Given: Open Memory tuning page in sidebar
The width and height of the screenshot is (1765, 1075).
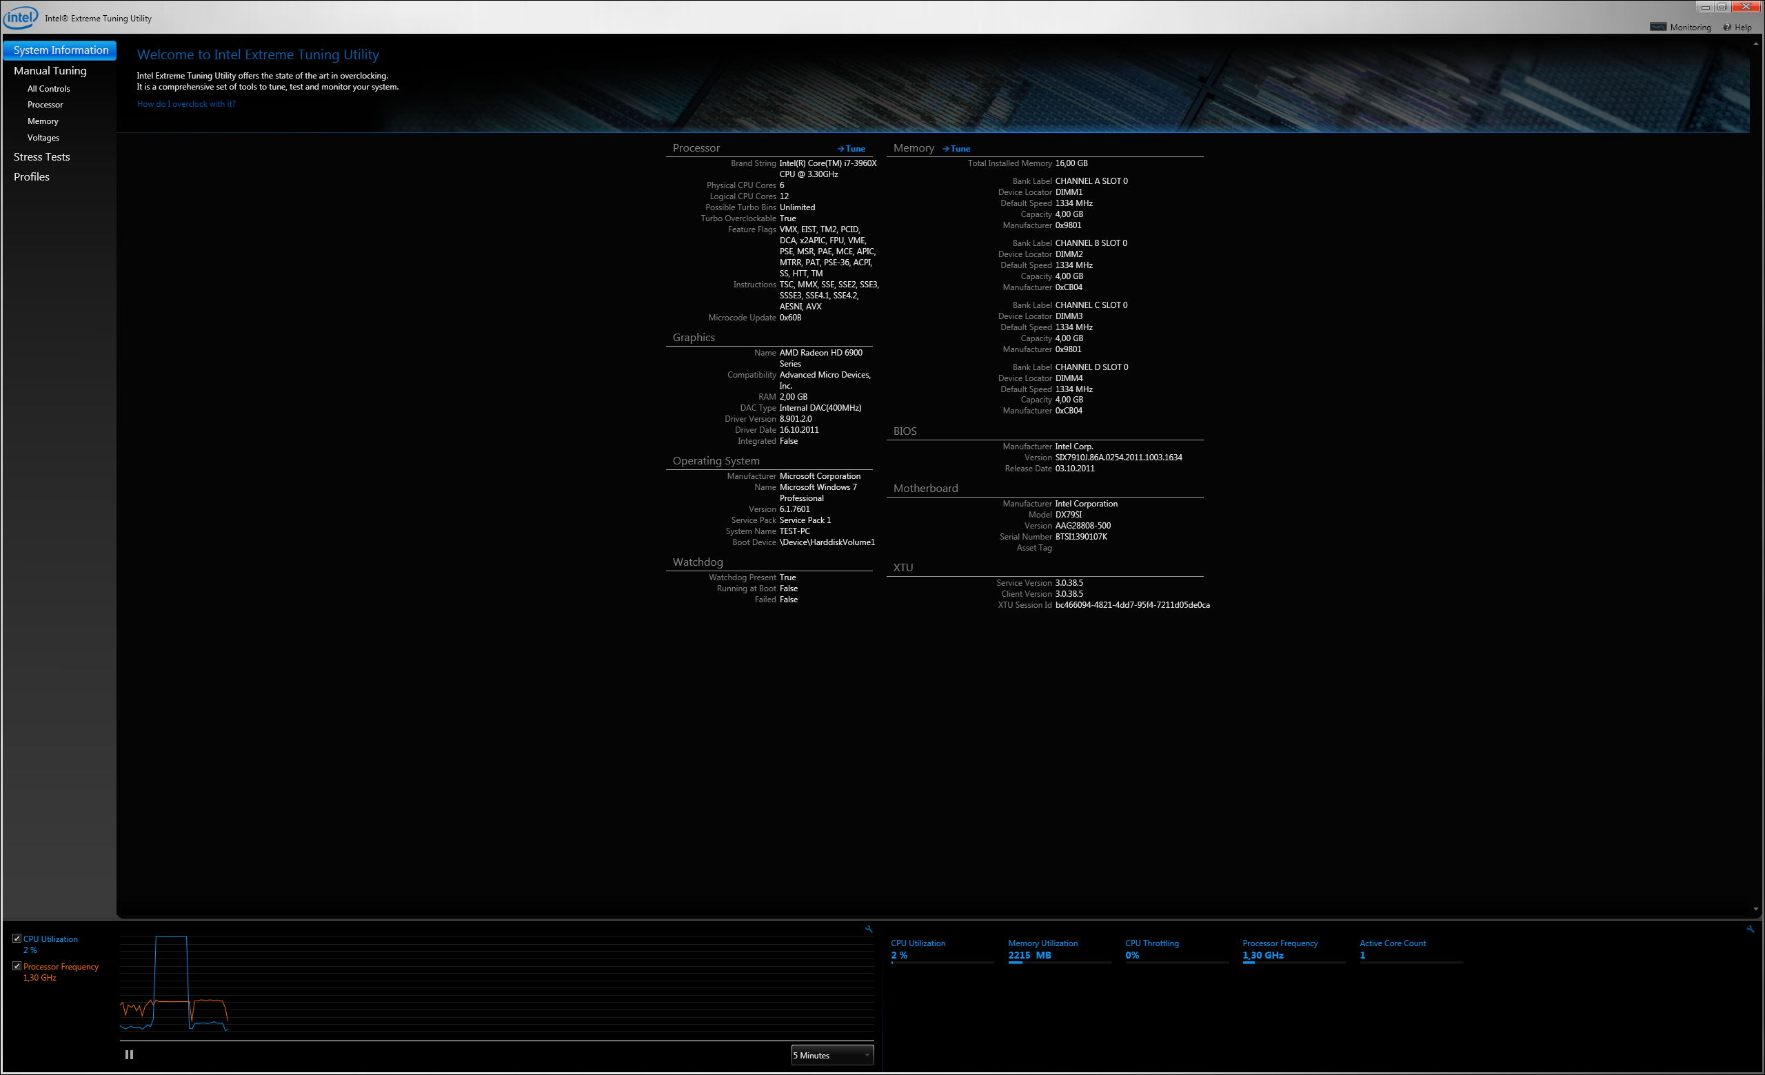Looking at the screenshot, I should tap(43, 121).
